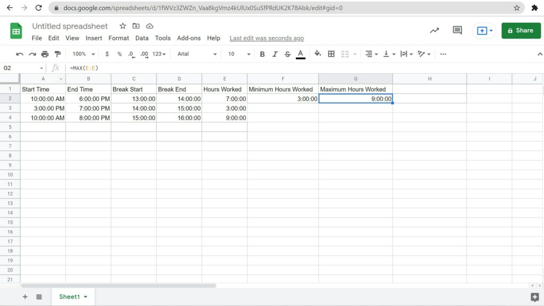
Task: Open 'Last edit was seconds ago' link
Action: (x=267, y=38)
